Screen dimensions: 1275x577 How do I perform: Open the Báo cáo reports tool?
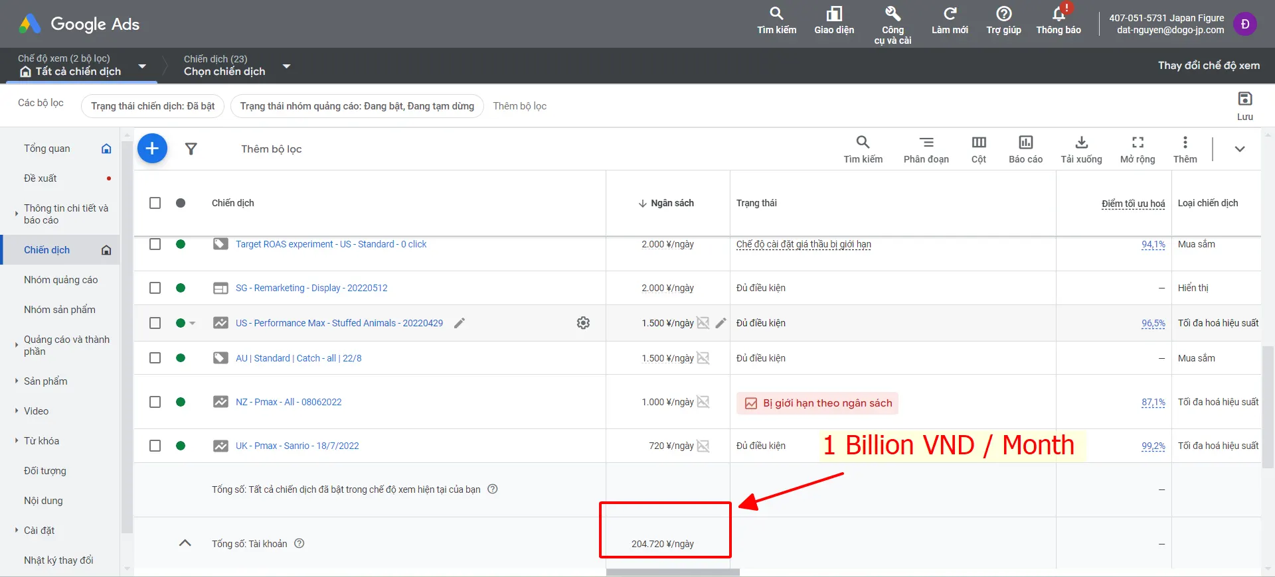tap(1025, 149)
